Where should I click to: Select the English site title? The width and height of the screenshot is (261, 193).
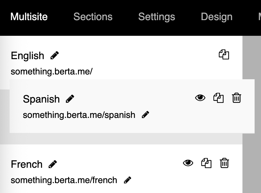coord(28,56)
